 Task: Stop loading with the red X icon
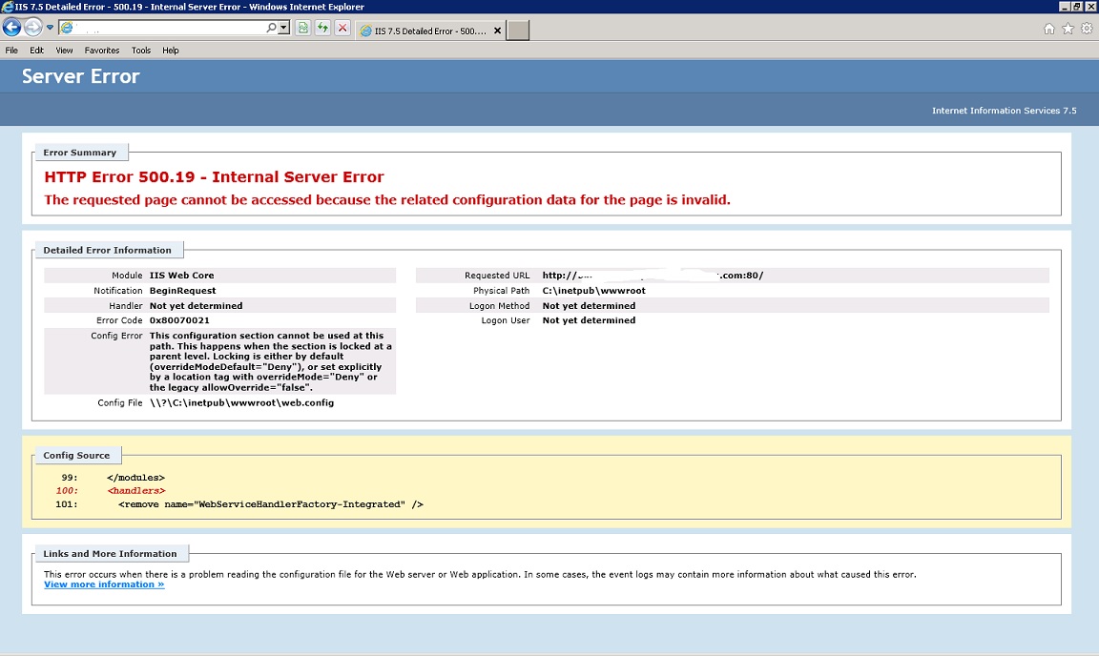click(342, 28)
